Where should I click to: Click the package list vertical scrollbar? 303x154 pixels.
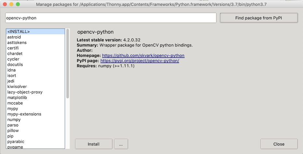coord(68,65)
